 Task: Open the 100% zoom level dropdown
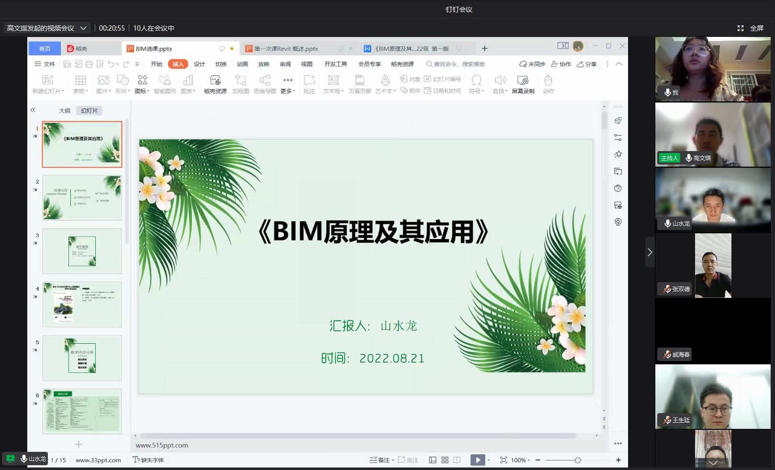pos(520,460)
